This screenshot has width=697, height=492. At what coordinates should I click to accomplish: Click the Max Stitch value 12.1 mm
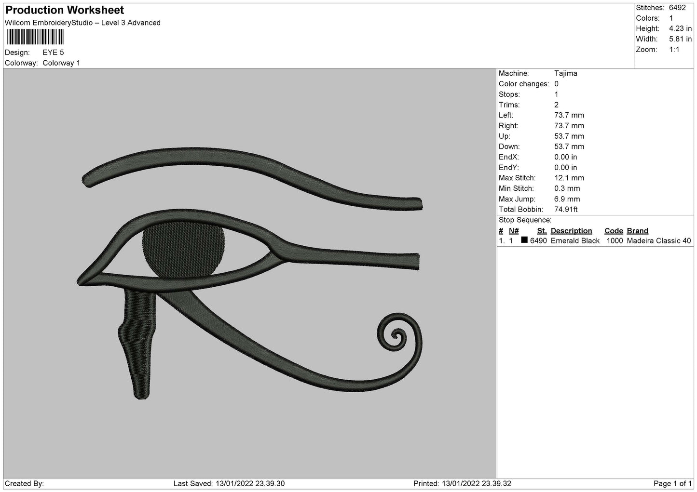pos(569,178)
